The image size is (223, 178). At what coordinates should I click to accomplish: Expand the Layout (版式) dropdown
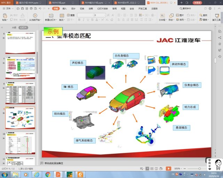pyautogui.click(x=62, y=20)
